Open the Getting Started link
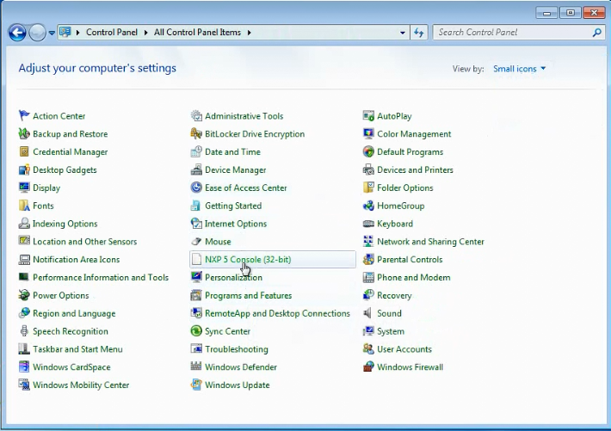The width and height of the screenshot is (611, 431). tap(233, 206)
